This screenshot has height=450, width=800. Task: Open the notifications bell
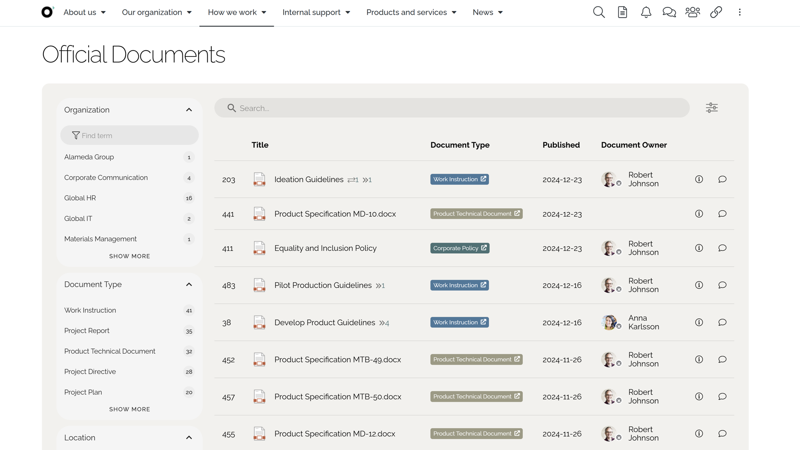point(646,12)
